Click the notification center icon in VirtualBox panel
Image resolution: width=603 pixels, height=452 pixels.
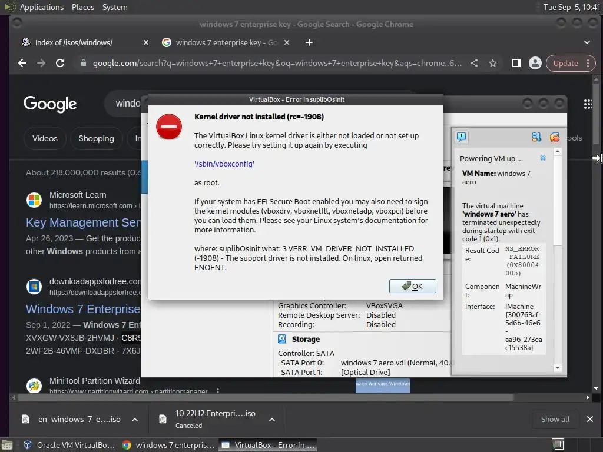click(462, 137)
